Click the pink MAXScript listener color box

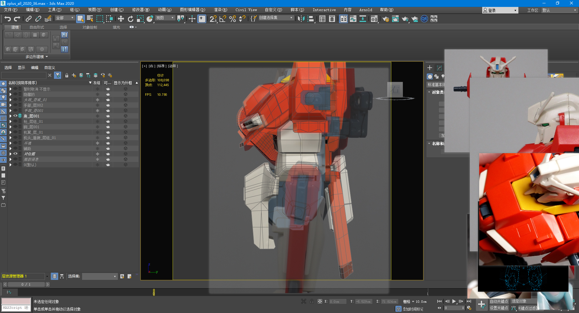16,301
